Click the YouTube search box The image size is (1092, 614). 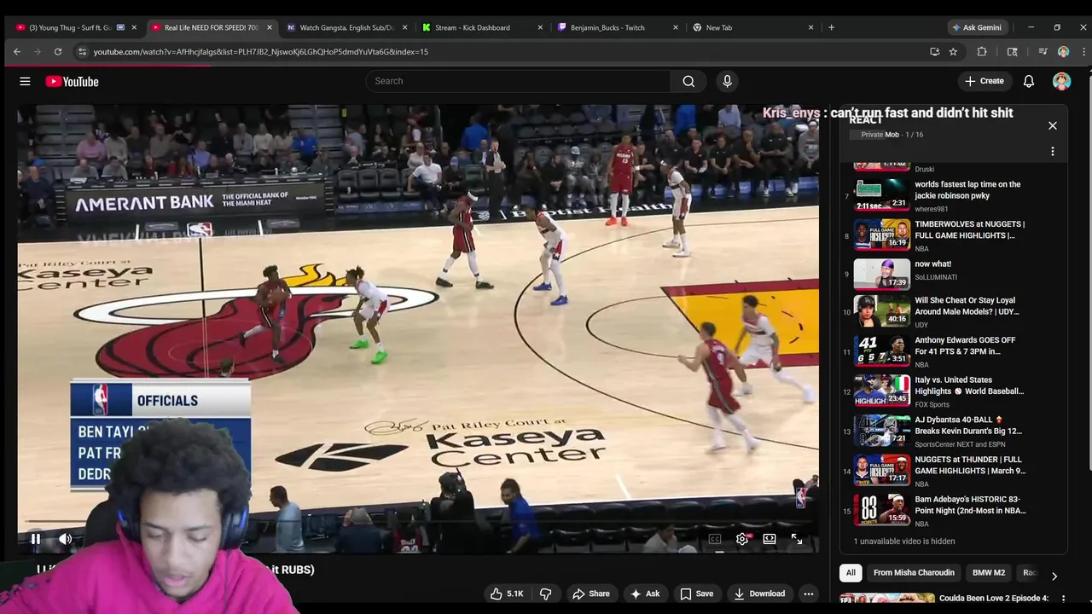pyautogui.click(x=518, y=81)
